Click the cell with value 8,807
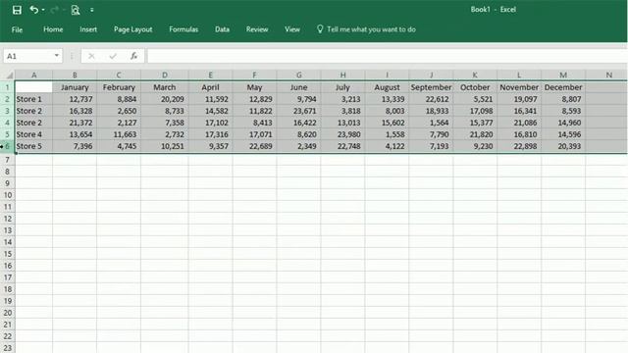This screenshot has width=628, height=353. 563,99
